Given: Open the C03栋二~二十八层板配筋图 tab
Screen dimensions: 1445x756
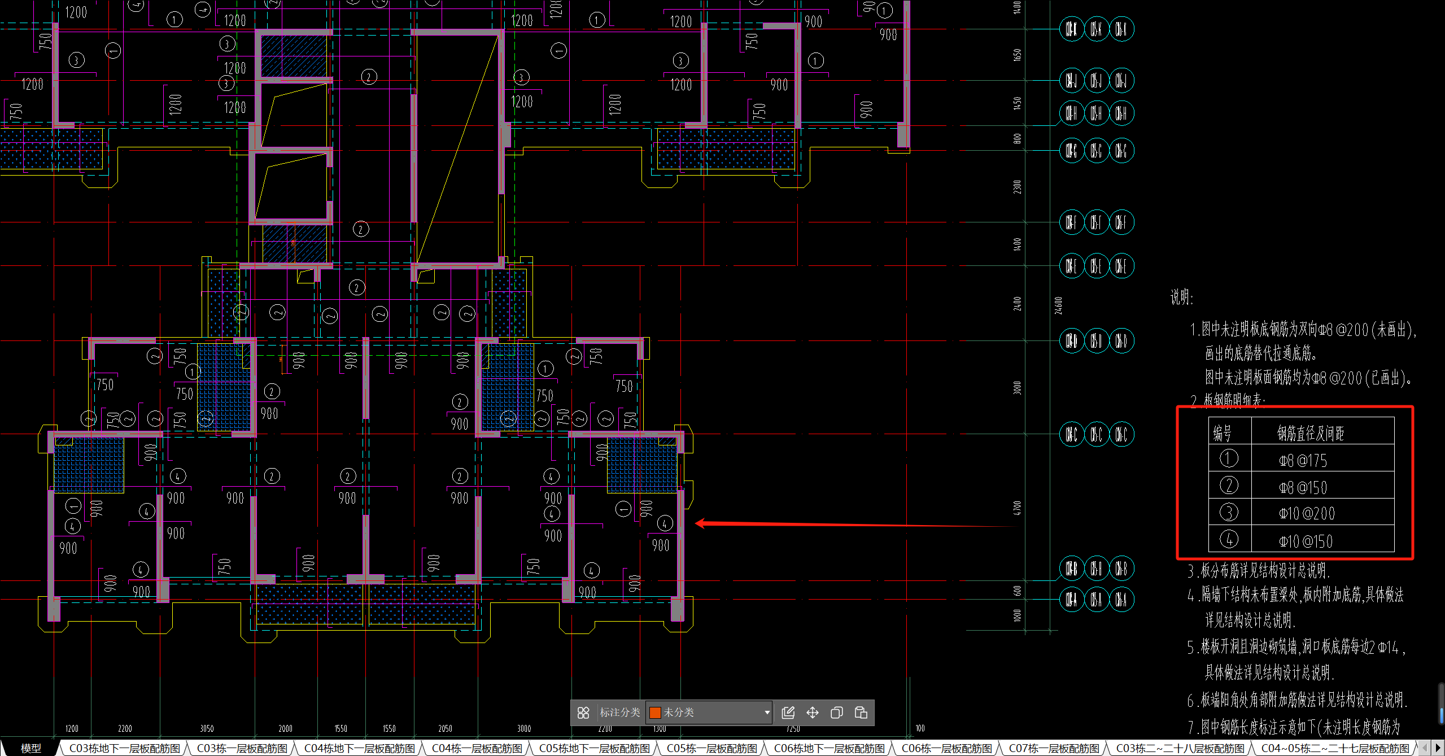Looking at the screenshot, I should 1180,748.
